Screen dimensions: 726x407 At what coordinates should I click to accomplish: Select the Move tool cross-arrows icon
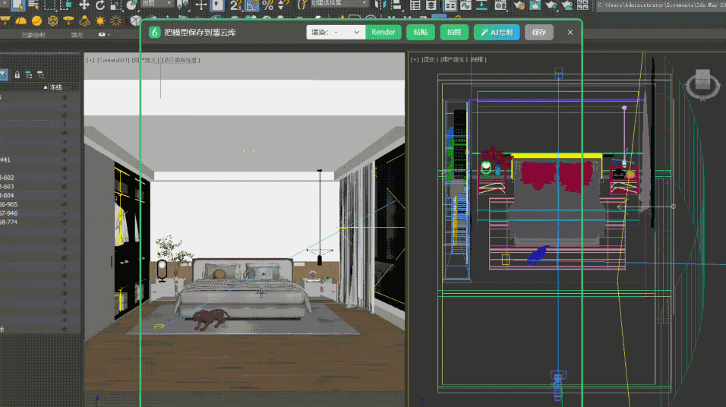pos(84,5)
